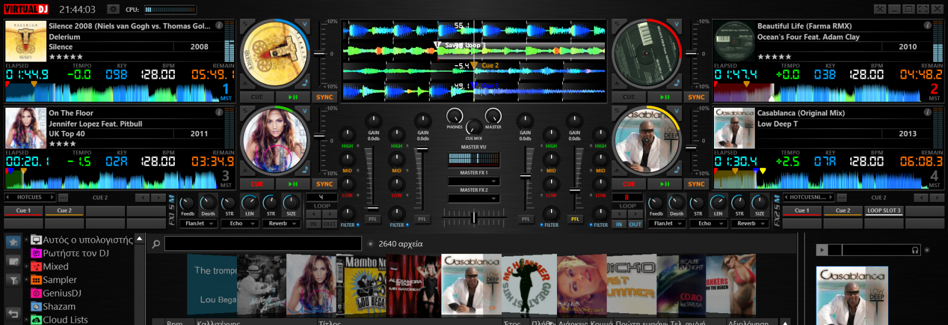Play or pause deck 4
948x325 pixels.
pyautogui.click(x=665, y=184)
